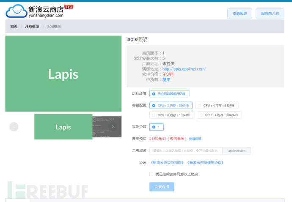Viewport: 292px width, 202px height.
Task: Select the green Lapis thumbnail
Action: pos(63,127)
